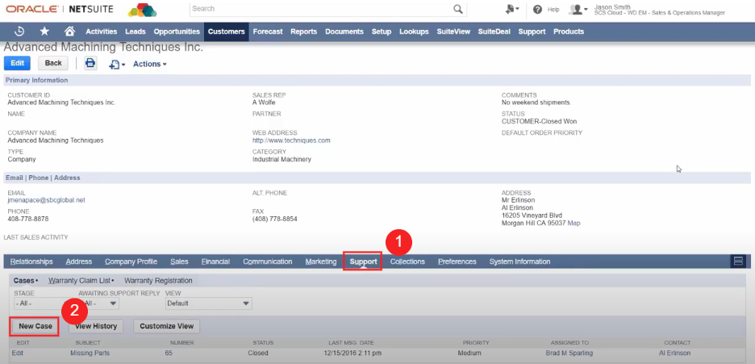This screenshot has width=755, height=364.
Task: Click the Customize View button
Action: [167, 326]
